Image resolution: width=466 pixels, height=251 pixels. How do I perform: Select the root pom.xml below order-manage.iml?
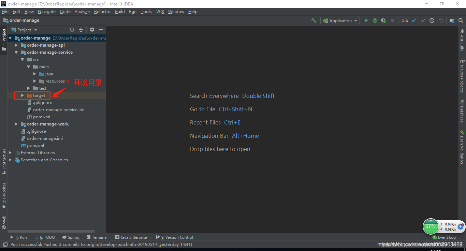[x=35, y=146]
